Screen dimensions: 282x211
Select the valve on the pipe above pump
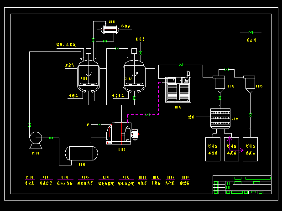tap(30, 124)
